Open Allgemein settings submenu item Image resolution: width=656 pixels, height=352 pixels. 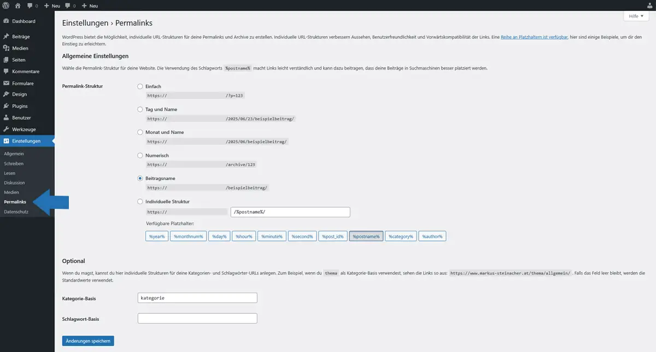pyautogui.click(x=14, y=154)
